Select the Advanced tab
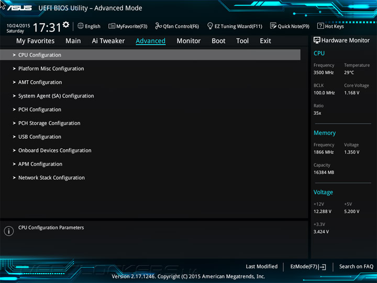Image resolution: width=377 pixels, height=283 pixels. [x=150, y=41]
